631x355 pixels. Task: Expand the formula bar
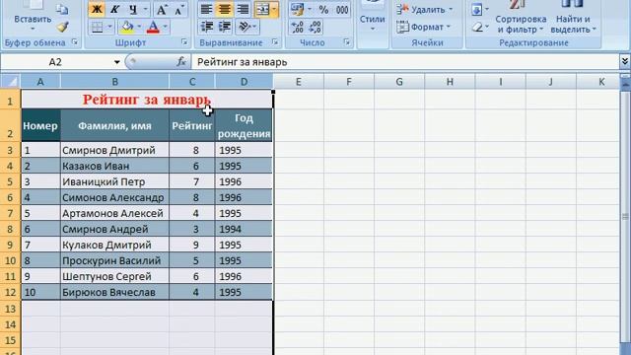[x=625, y=61]
